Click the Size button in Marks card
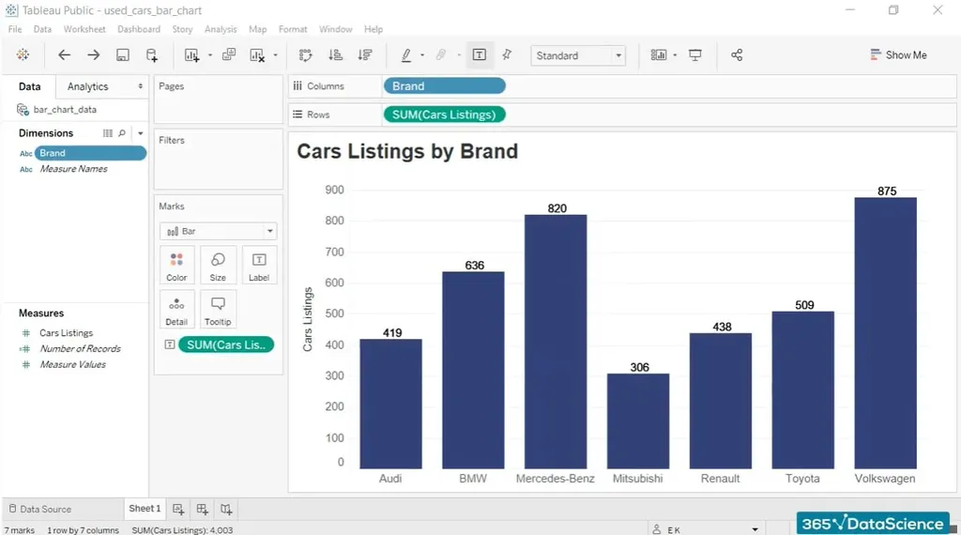961x535 pixels. tap(218, 266)
